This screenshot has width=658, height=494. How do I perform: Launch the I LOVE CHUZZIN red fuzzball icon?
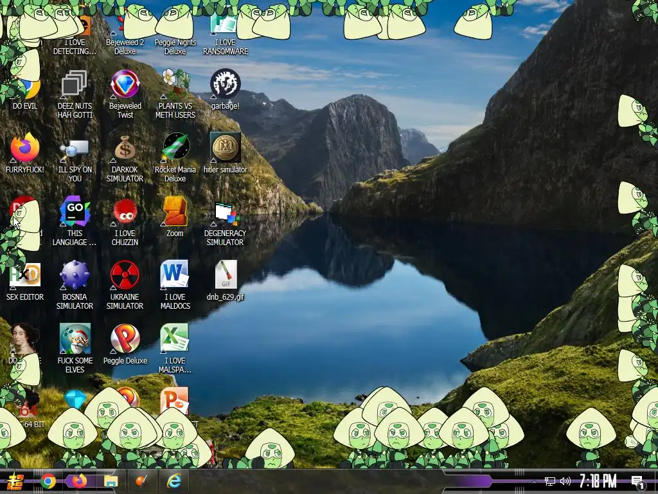(x=125, y=211)
